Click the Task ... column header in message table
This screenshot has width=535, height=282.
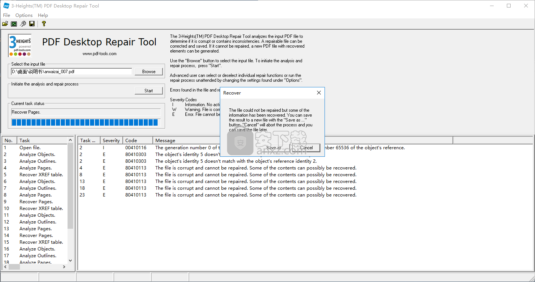pyautogui.click(x=89, y=140)
